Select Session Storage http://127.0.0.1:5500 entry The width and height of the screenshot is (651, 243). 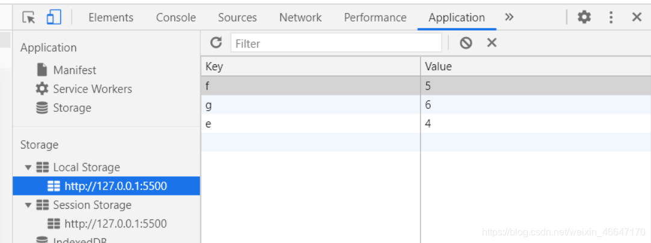pyautogui.click(x=116, y=224)
